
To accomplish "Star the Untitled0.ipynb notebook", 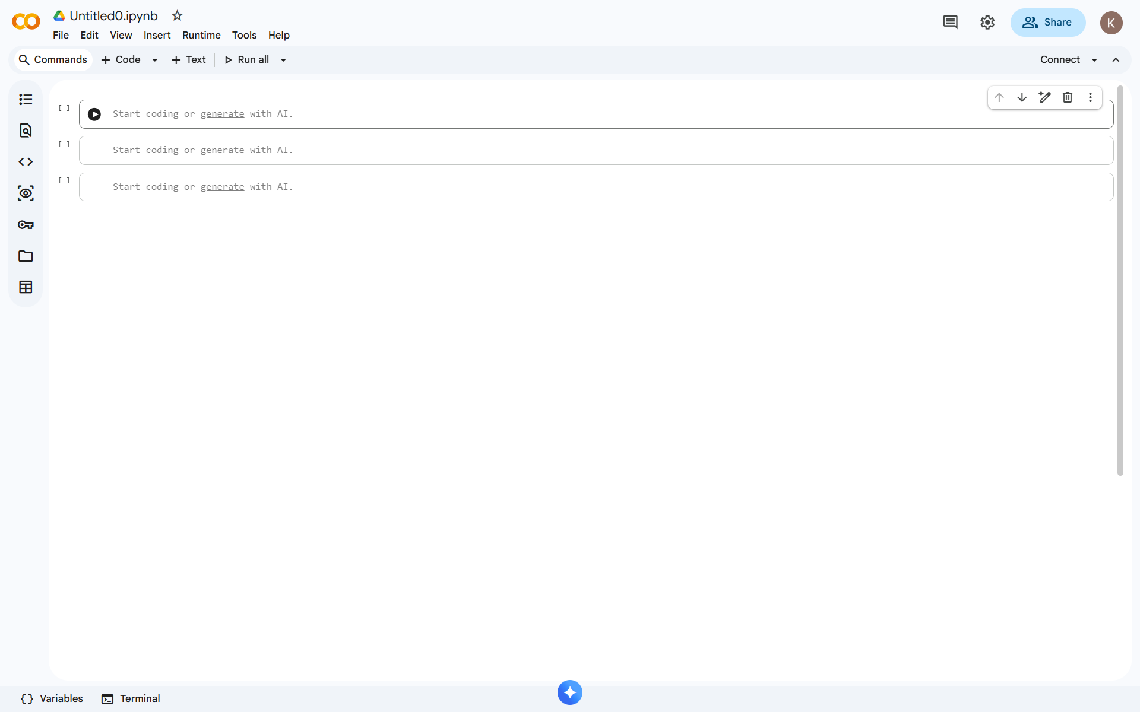I will [x=177, y=16].
